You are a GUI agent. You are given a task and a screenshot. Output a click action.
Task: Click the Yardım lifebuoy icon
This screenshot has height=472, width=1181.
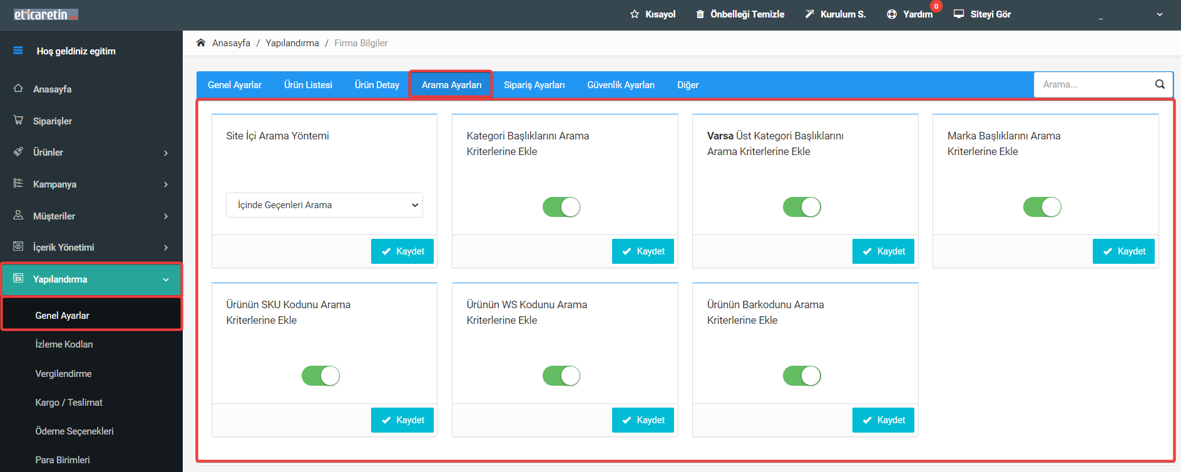click(892, 14)
